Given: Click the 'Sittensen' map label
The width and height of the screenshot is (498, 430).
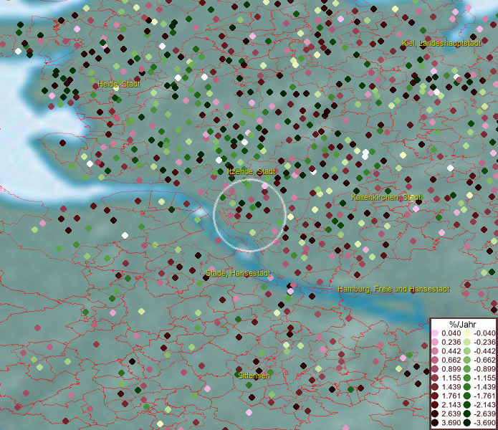Looking at the screenshot, I should 254,376.
